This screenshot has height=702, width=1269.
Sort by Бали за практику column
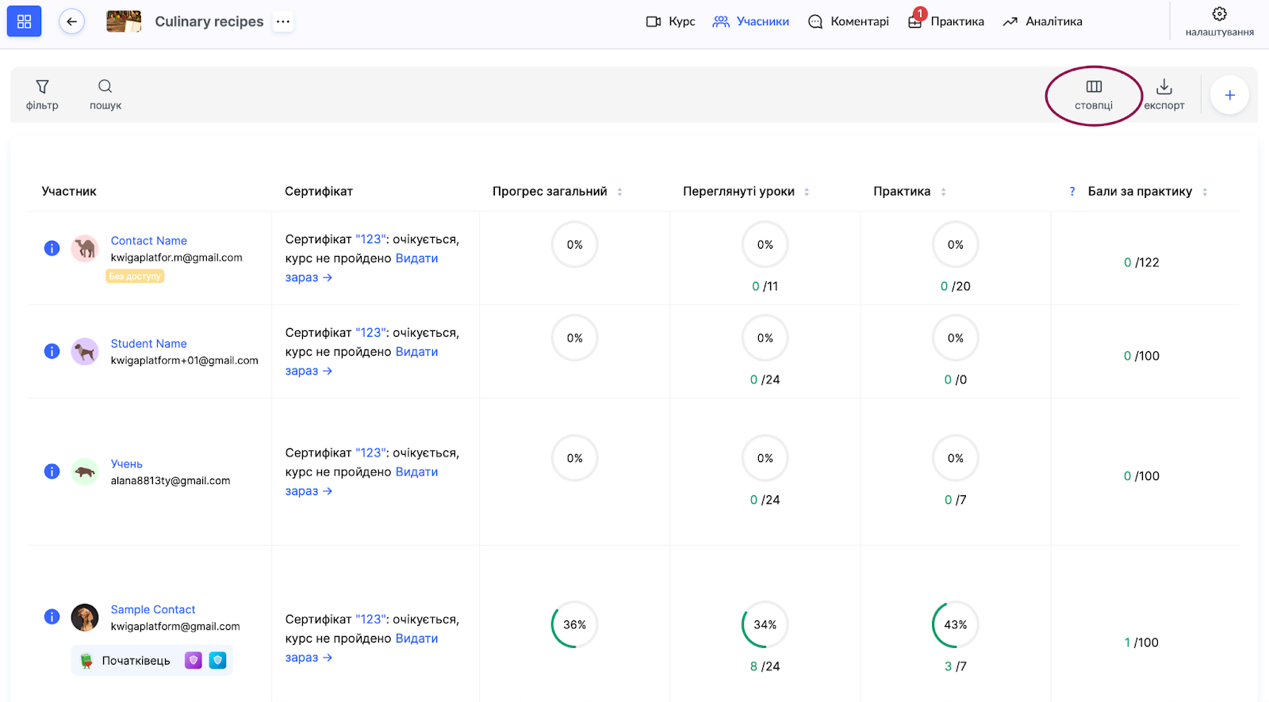tap(1205, 192)
